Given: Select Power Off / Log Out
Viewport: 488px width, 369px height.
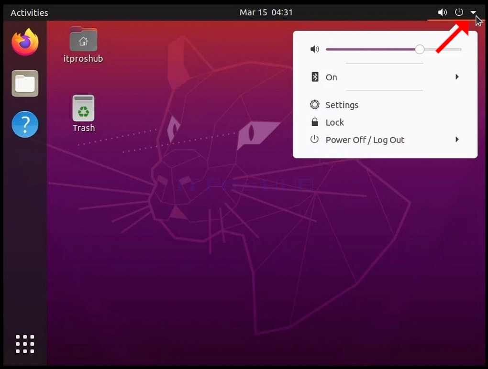Looking at the screenshot, I should 385,140.
